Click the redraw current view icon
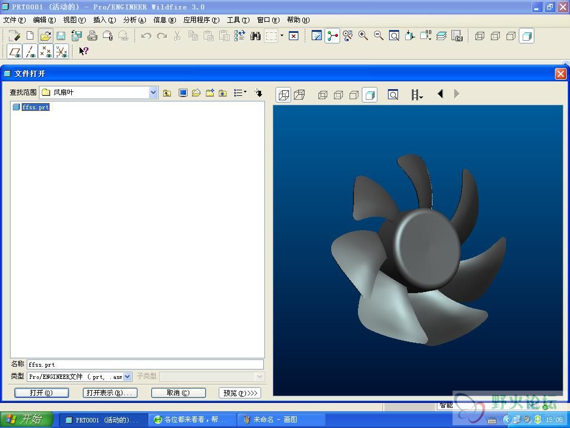This screenshot has height=428, width=570. coord(317,36)
